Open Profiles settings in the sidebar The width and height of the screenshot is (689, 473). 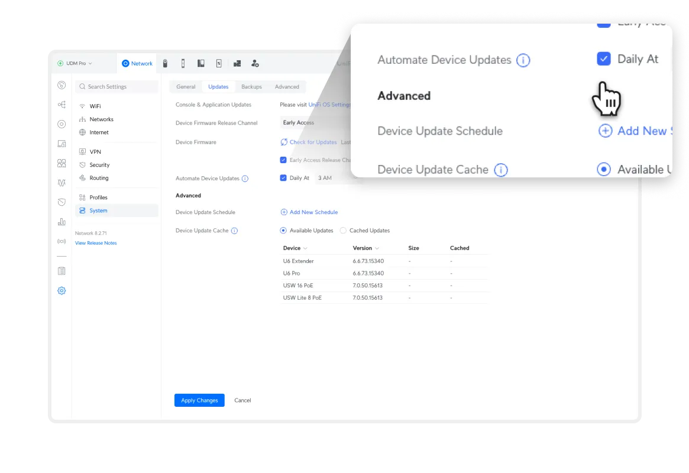click(x=117, y=197)
